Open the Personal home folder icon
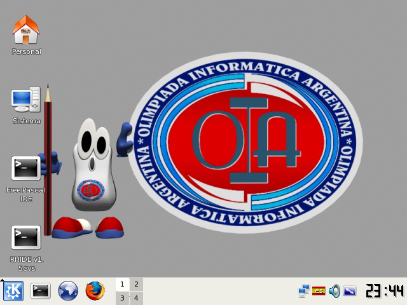 (26, 30)
